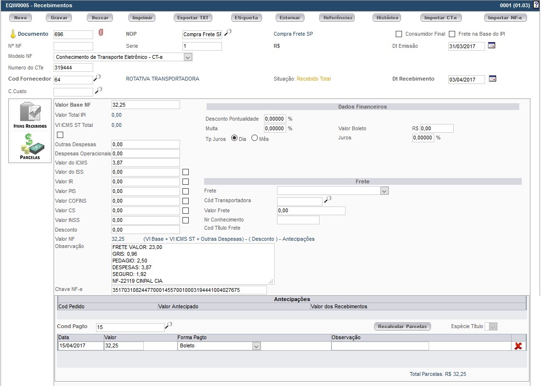The height and width of the screenshot is (386, 542).
Task: Open the Dt Emissão calendar picker
Action: point(492,45)
